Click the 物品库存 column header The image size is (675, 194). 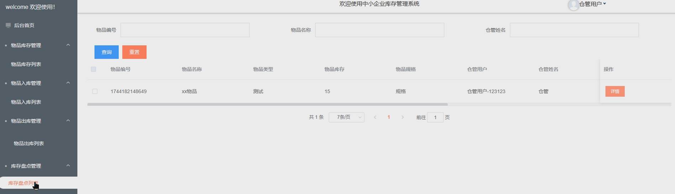click(334, 69)
